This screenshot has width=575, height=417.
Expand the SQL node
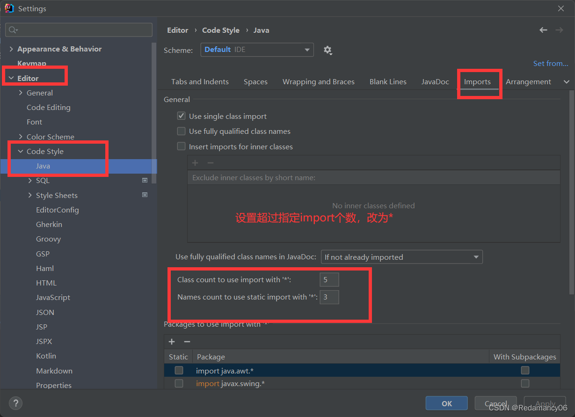[x=30, y=180]
